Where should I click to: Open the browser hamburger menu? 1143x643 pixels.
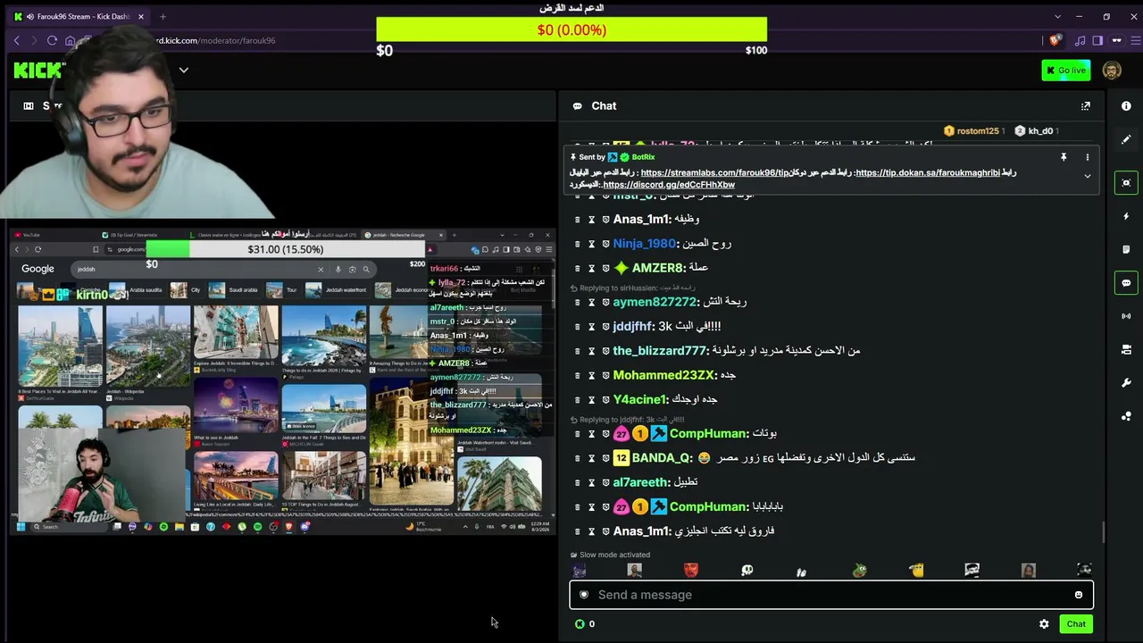click(1137, 40)
